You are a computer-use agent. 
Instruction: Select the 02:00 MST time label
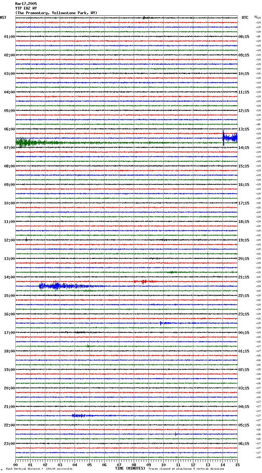click(x=9, y=55)
